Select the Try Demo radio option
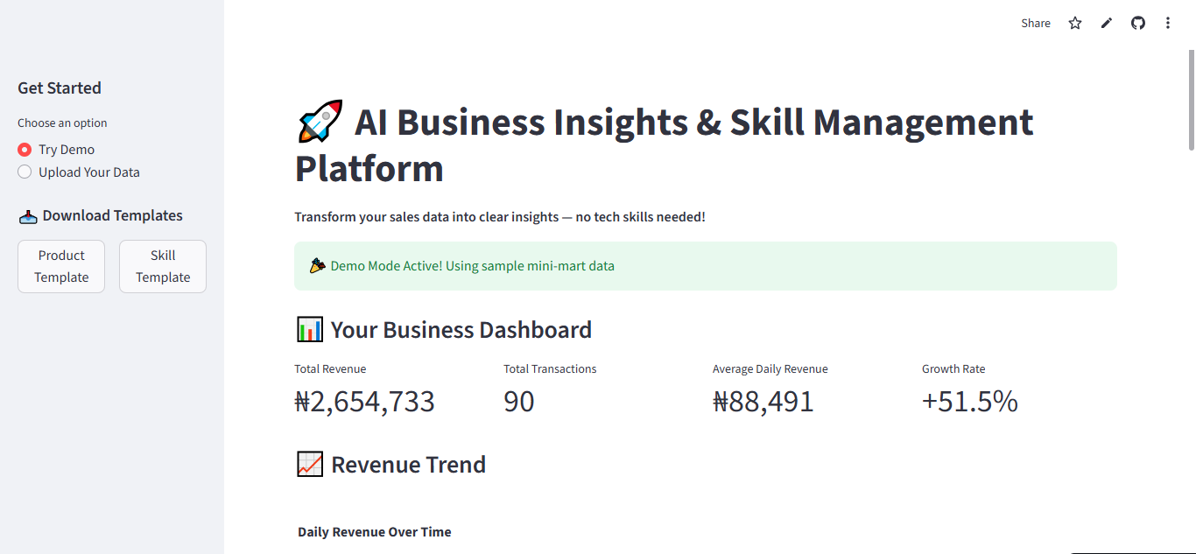The image size is (1196, 554). [x=25, y=150]
